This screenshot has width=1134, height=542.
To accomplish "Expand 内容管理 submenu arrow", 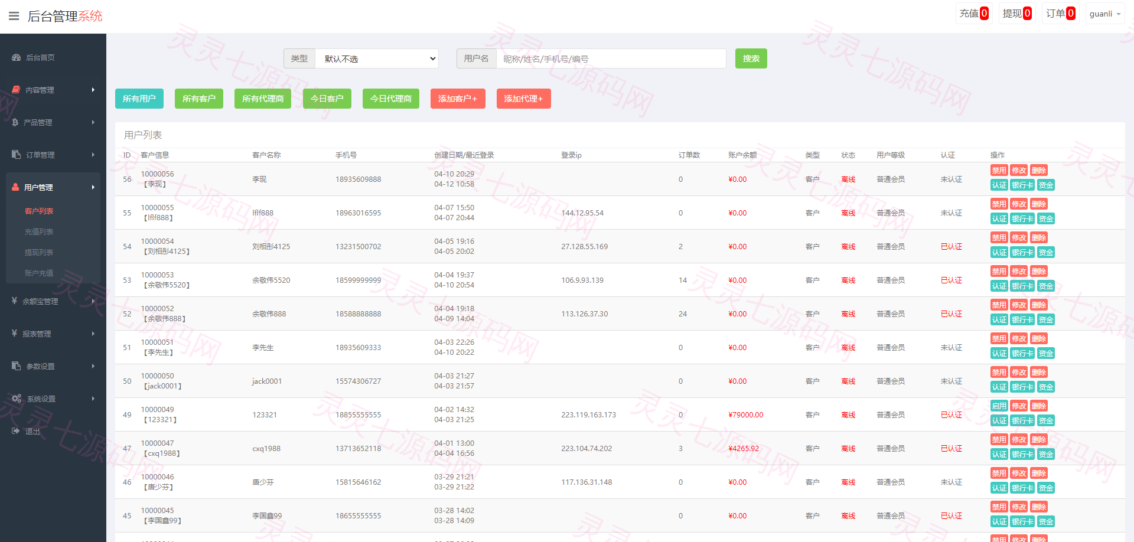I will click(93, 90).
